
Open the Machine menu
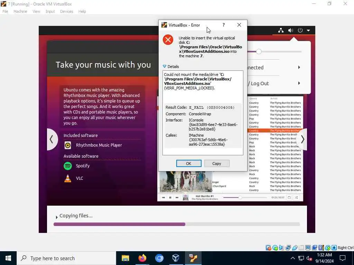[x=20, y=11]
